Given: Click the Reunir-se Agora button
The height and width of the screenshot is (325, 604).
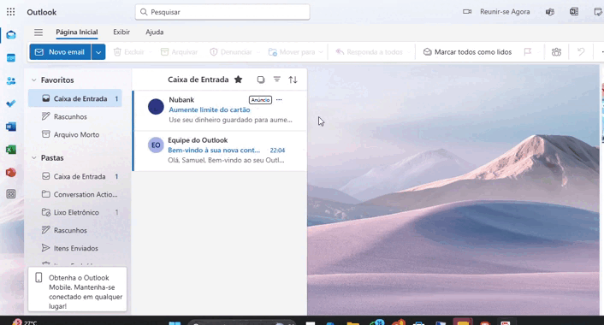Looking at the screenshot, I should pos(496,12).
